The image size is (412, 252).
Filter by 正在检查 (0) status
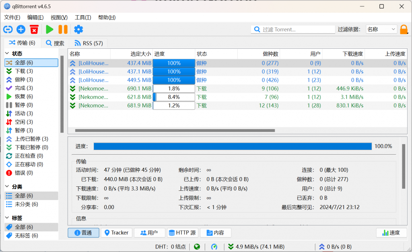pos(31,156)
